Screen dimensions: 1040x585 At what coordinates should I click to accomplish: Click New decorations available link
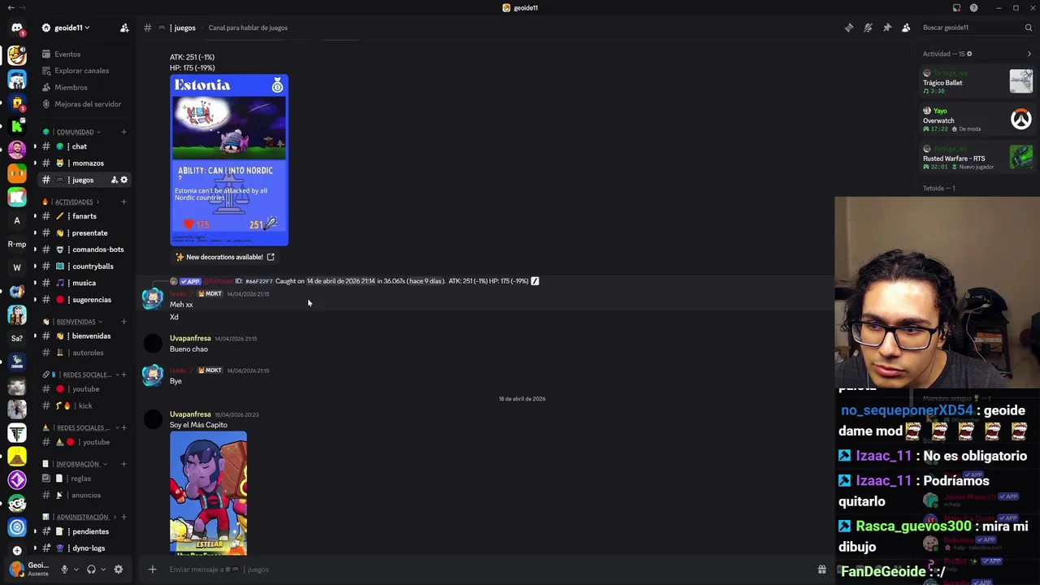pyautogui.click(x=225, y=257)
